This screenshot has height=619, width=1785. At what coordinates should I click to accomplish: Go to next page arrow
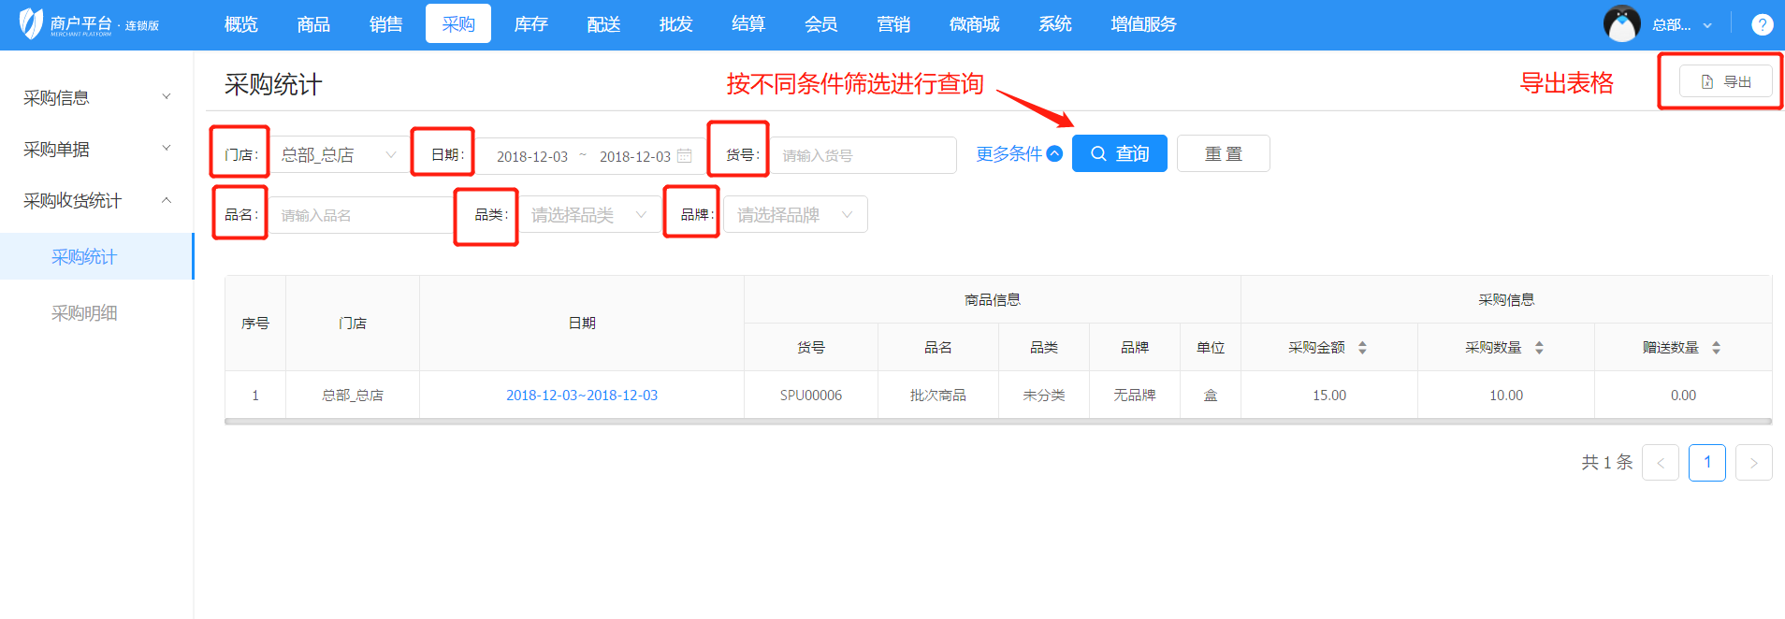point(1753,463)
